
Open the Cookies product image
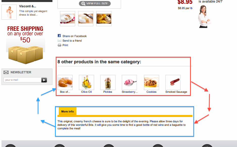152,82
